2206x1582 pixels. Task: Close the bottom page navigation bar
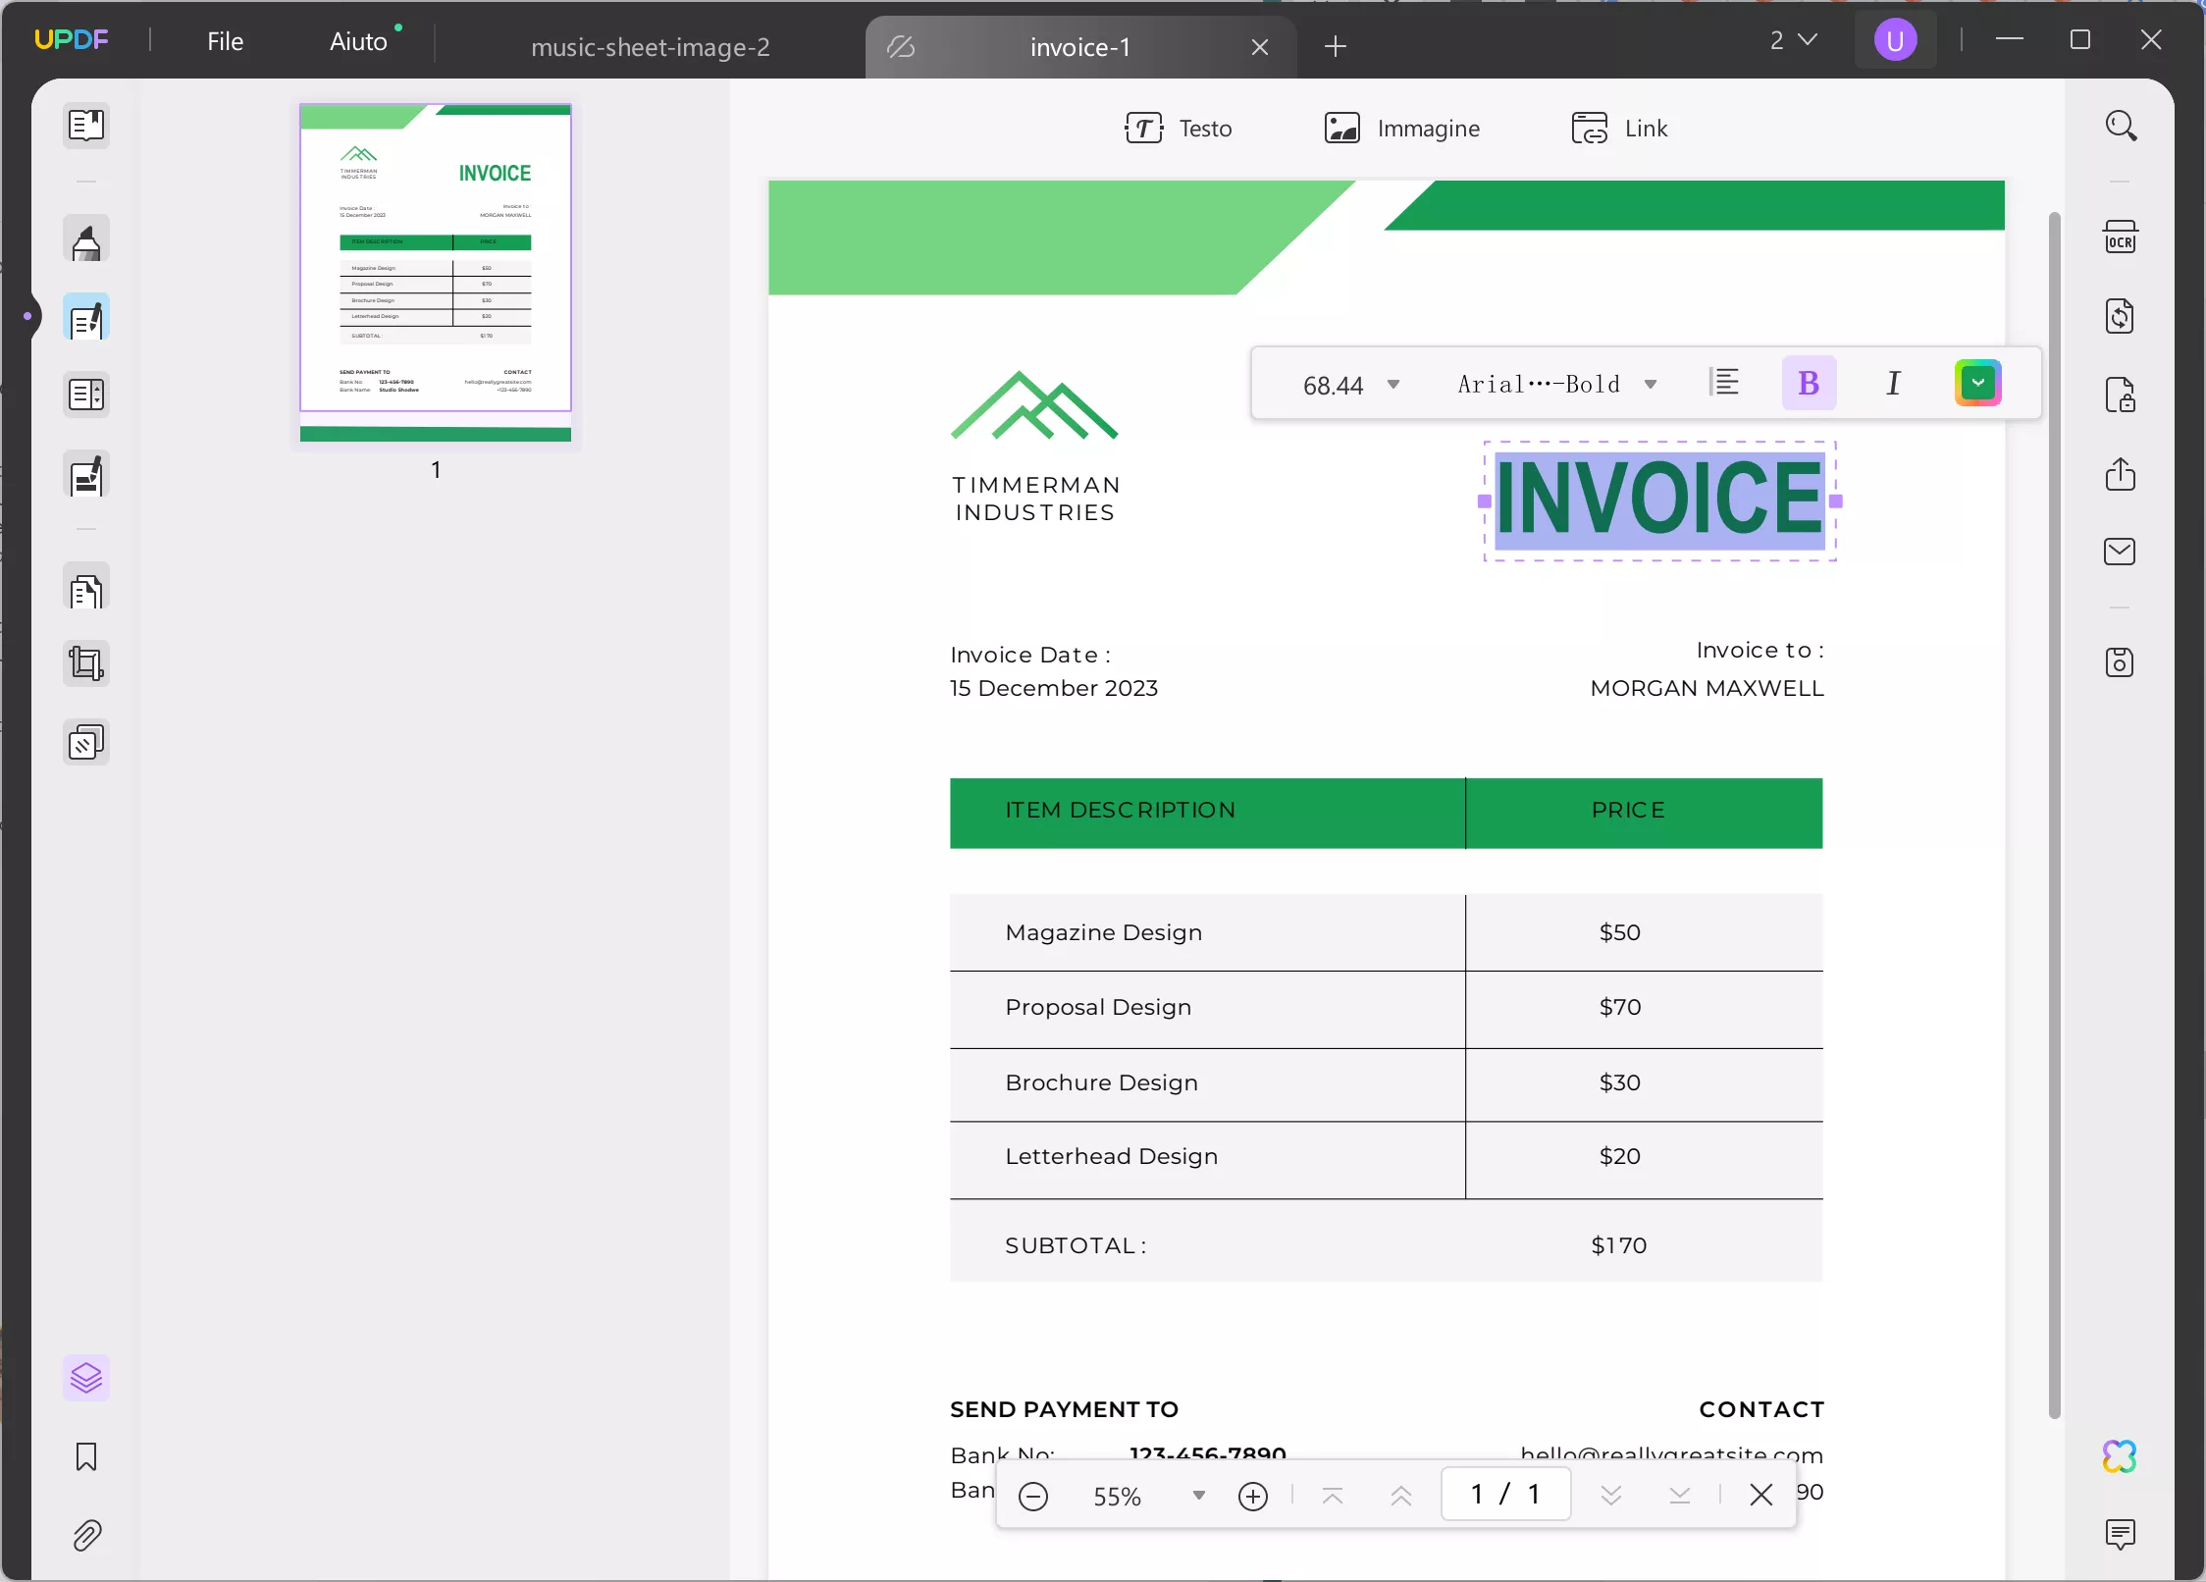coord(1761,1495)
